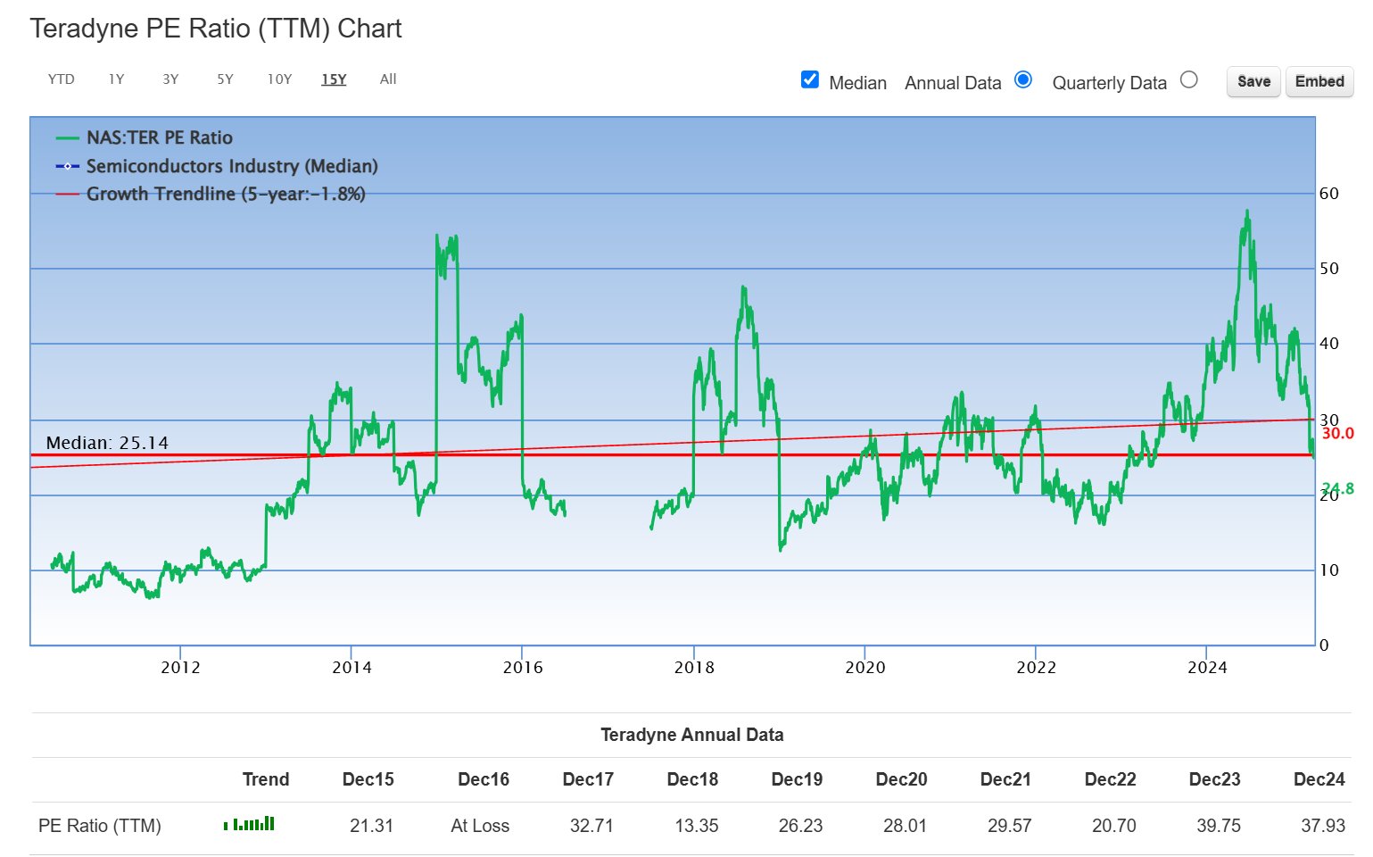
Task: Click the 32.71 value cell
Action: coord(591,826)
